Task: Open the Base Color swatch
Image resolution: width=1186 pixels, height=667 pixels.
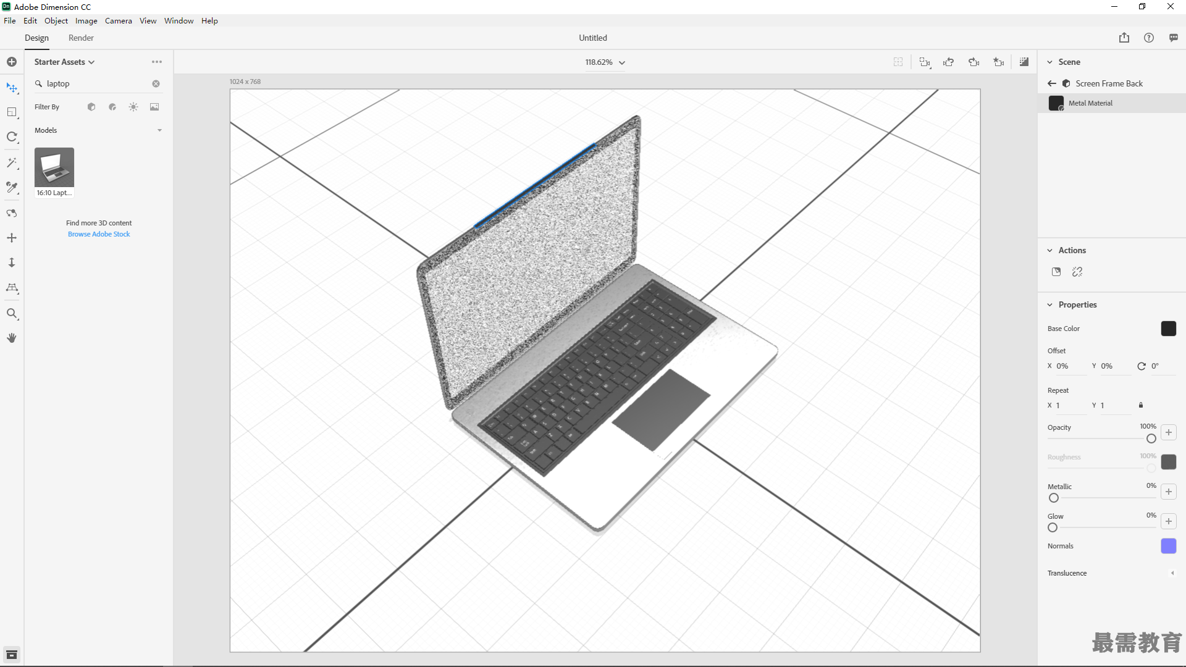Action: click(1169, 329)
